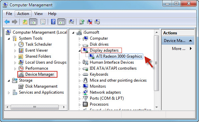Select IDE ATA/ATAPI controllers category
Viewport: 199px width, 122px height.
pos(113,68)
